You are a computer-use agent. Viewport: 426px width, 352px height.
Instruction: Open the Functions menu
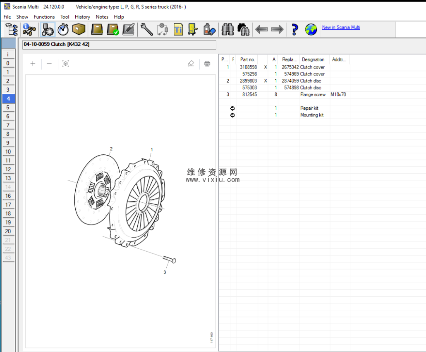pyautogui.click(x=44, y=17)
